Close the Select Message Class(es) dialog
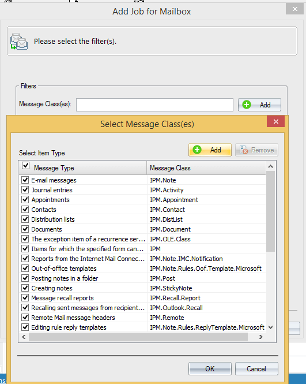The image size is (306, 384). pyautogui.click(x=275, y=121)
